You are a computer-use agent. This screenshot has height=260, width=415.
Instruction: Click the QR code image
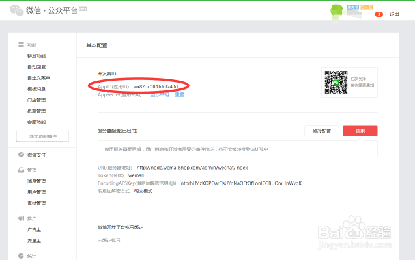coord(336,82)
